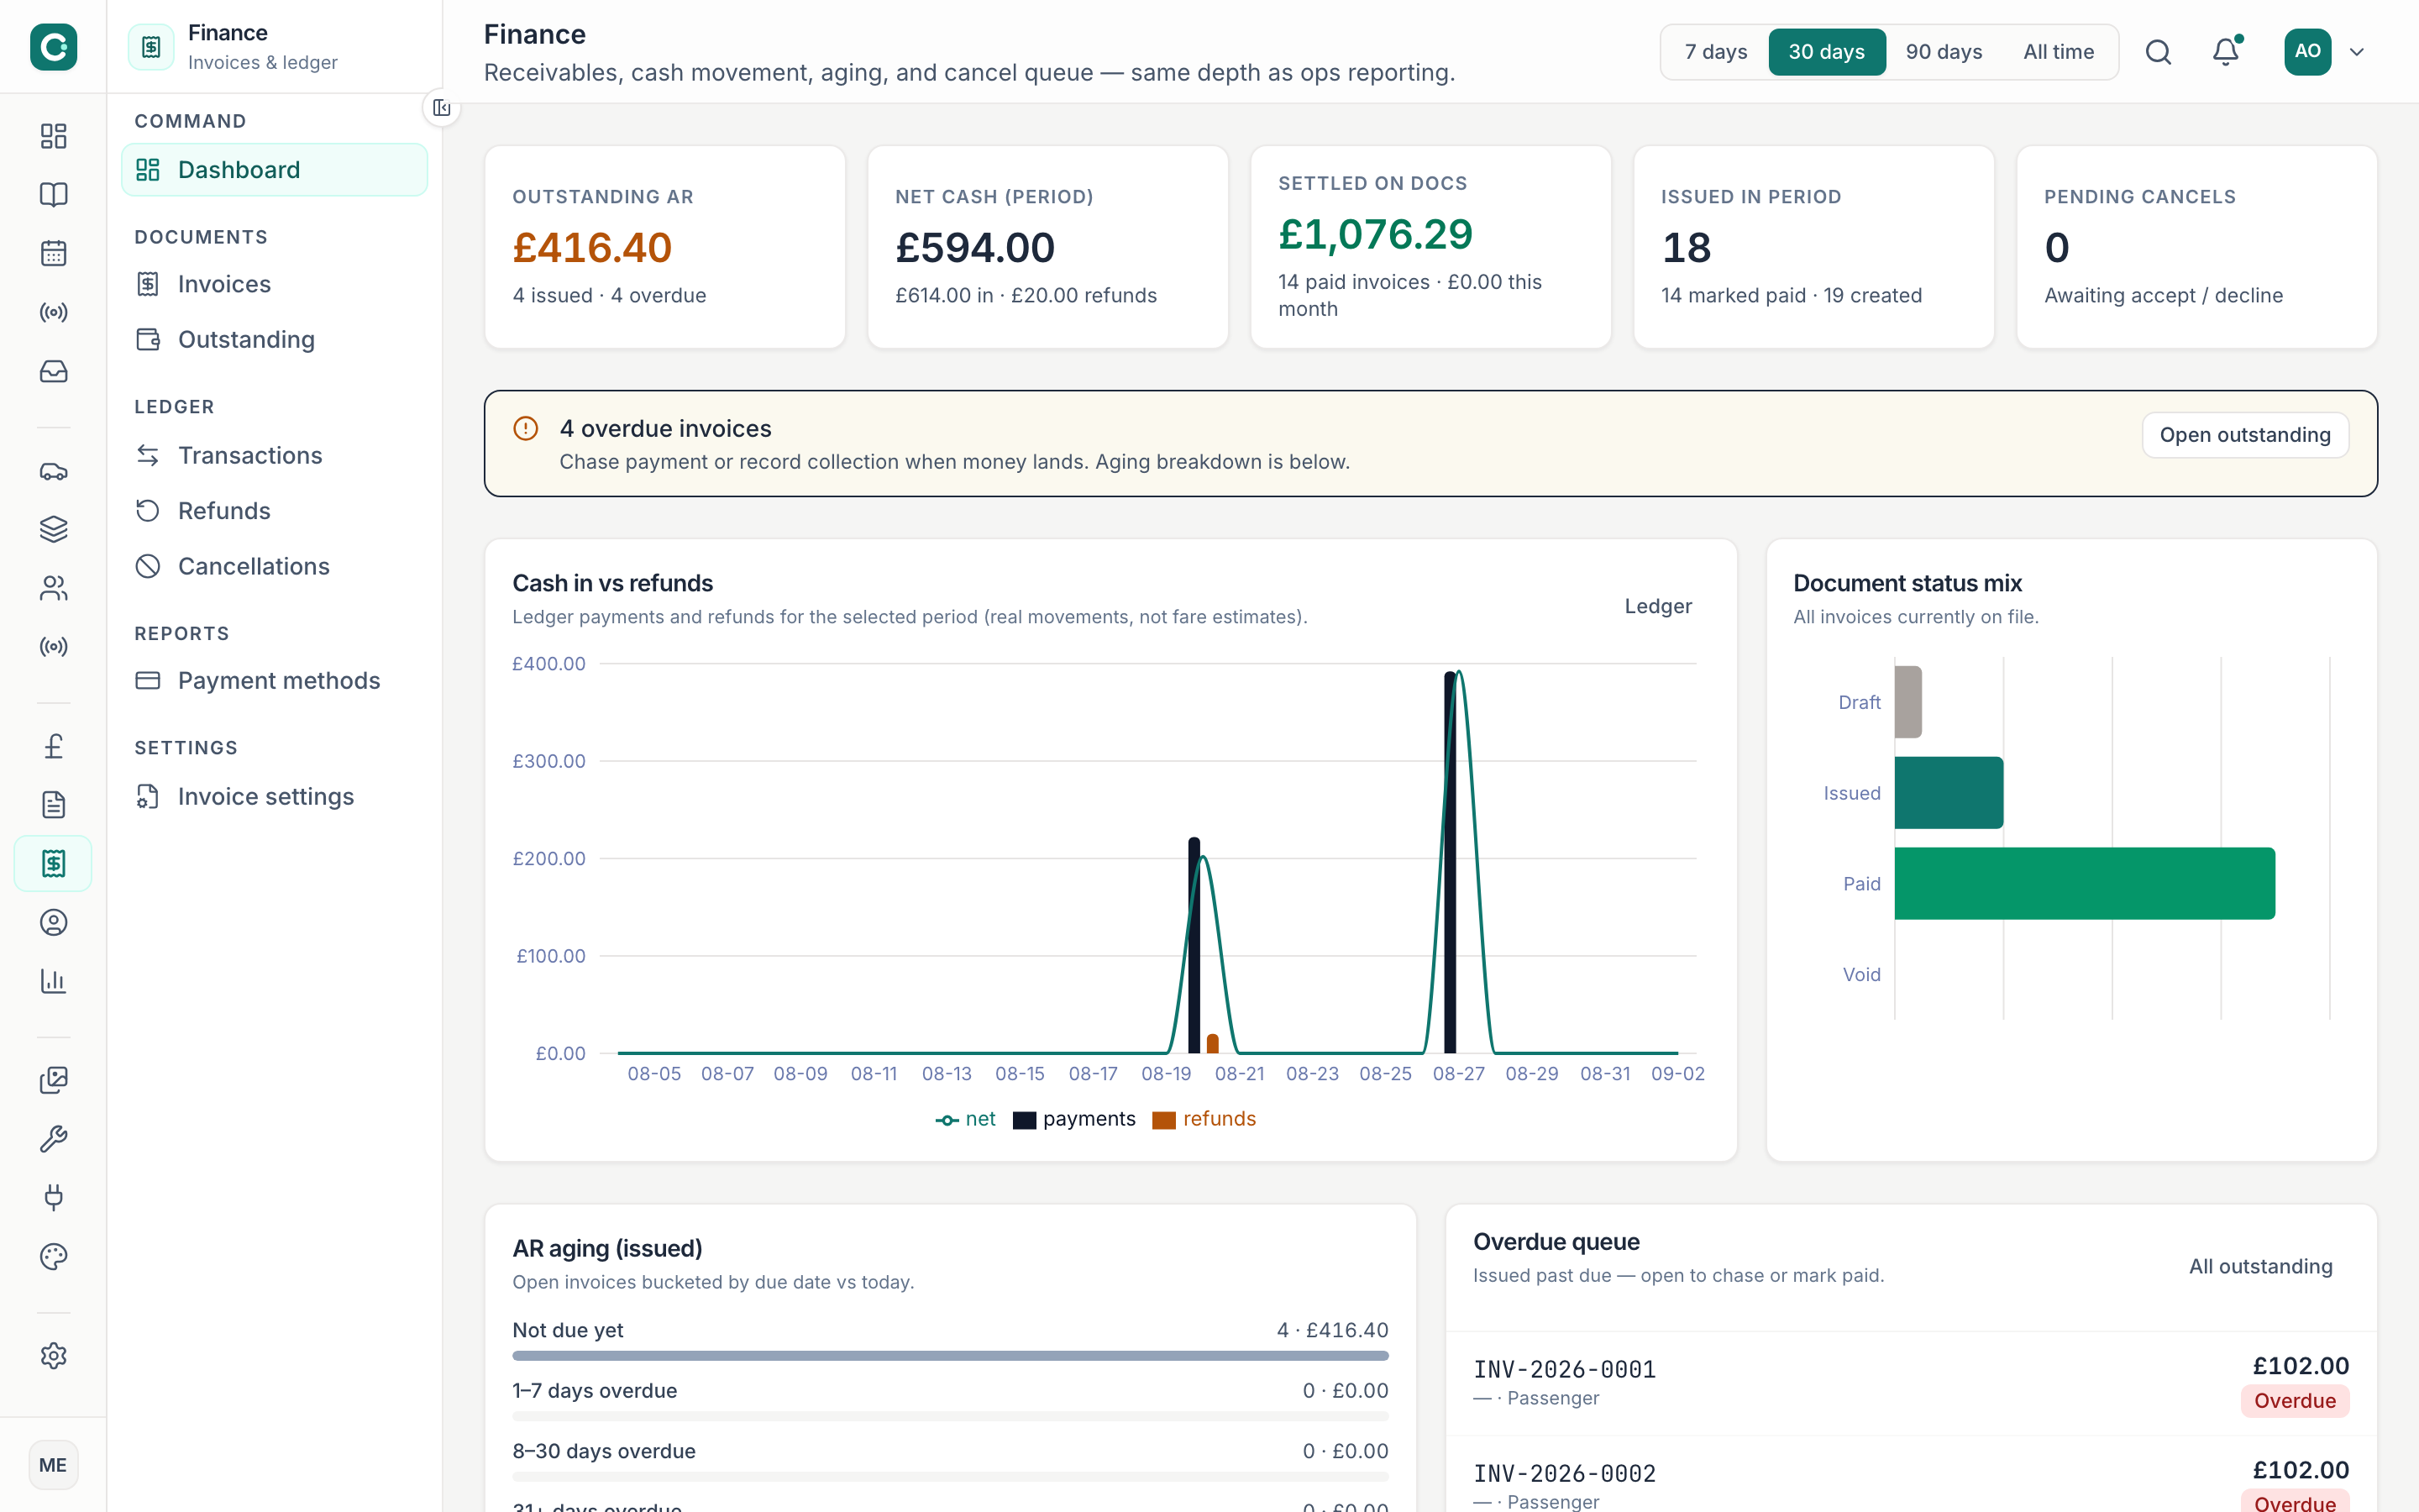Open Cancellations in sidebar

click(x=275, y=567)
